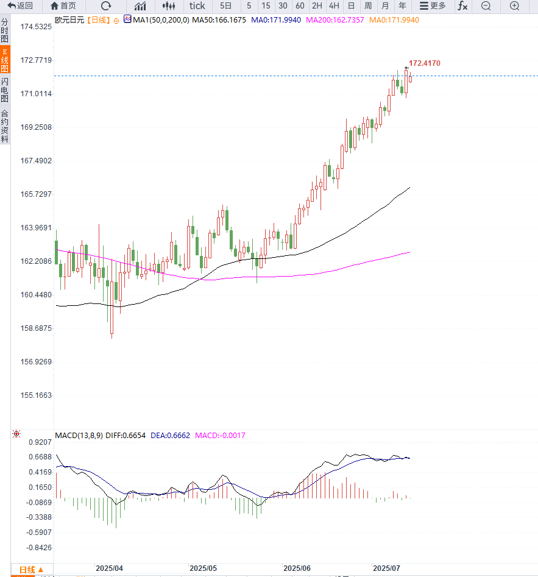Select the 30 minute timeframe
Viewport: 538px width, 577px height.
coord(283,6)
